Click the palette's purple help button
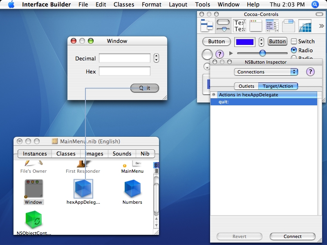 coord(219,54)
